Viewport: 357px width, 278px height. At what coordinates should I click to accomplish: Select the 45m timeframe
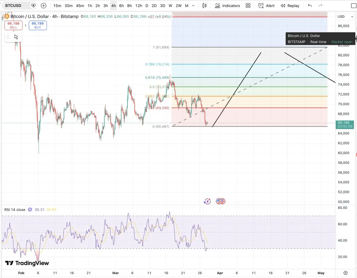(80, 6)
